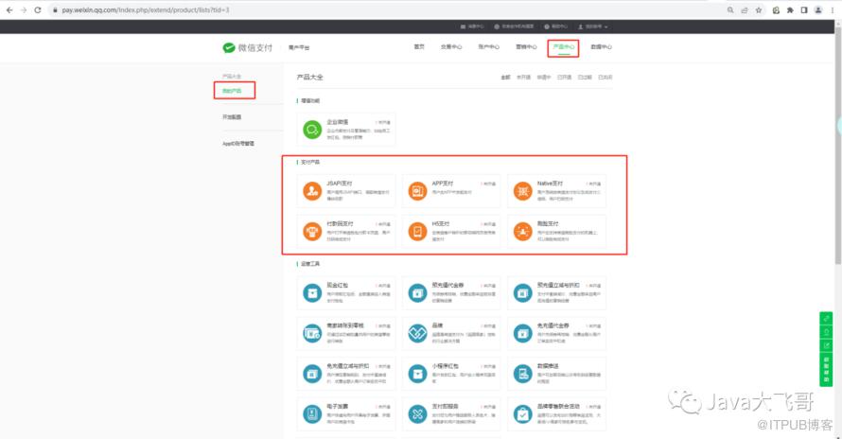Select the APP支付 product icon
This screenshot has height=439, width=842.
(417, 192)
